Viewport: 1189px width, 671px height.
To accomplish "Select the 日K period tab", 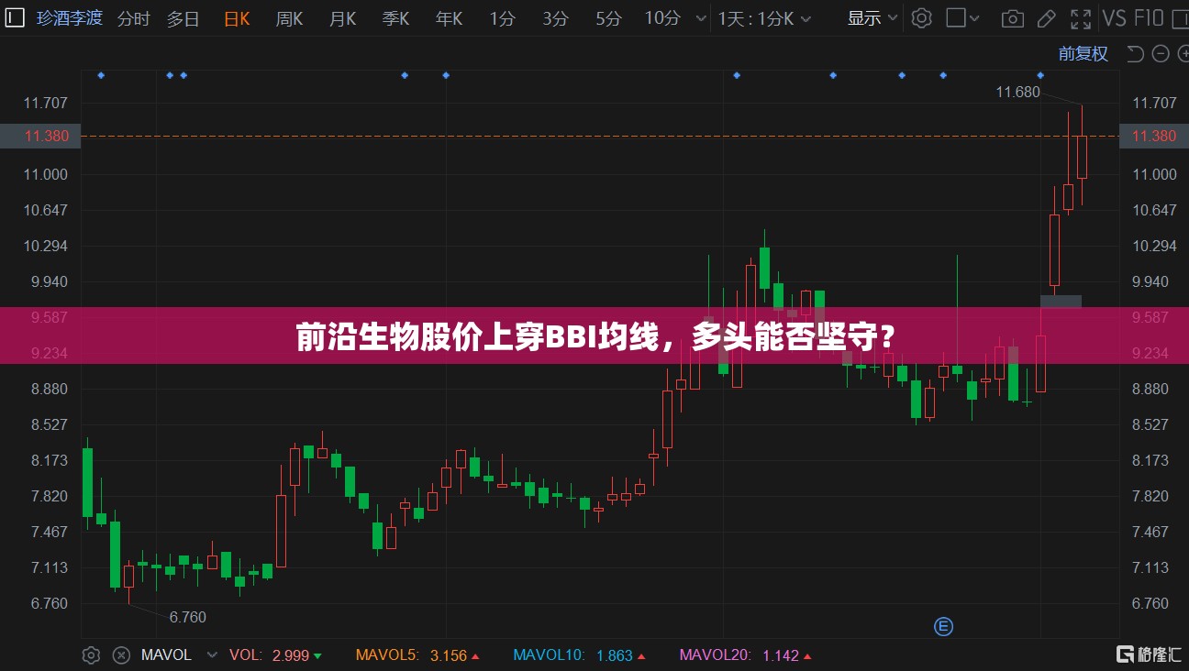I will (237, 18).
